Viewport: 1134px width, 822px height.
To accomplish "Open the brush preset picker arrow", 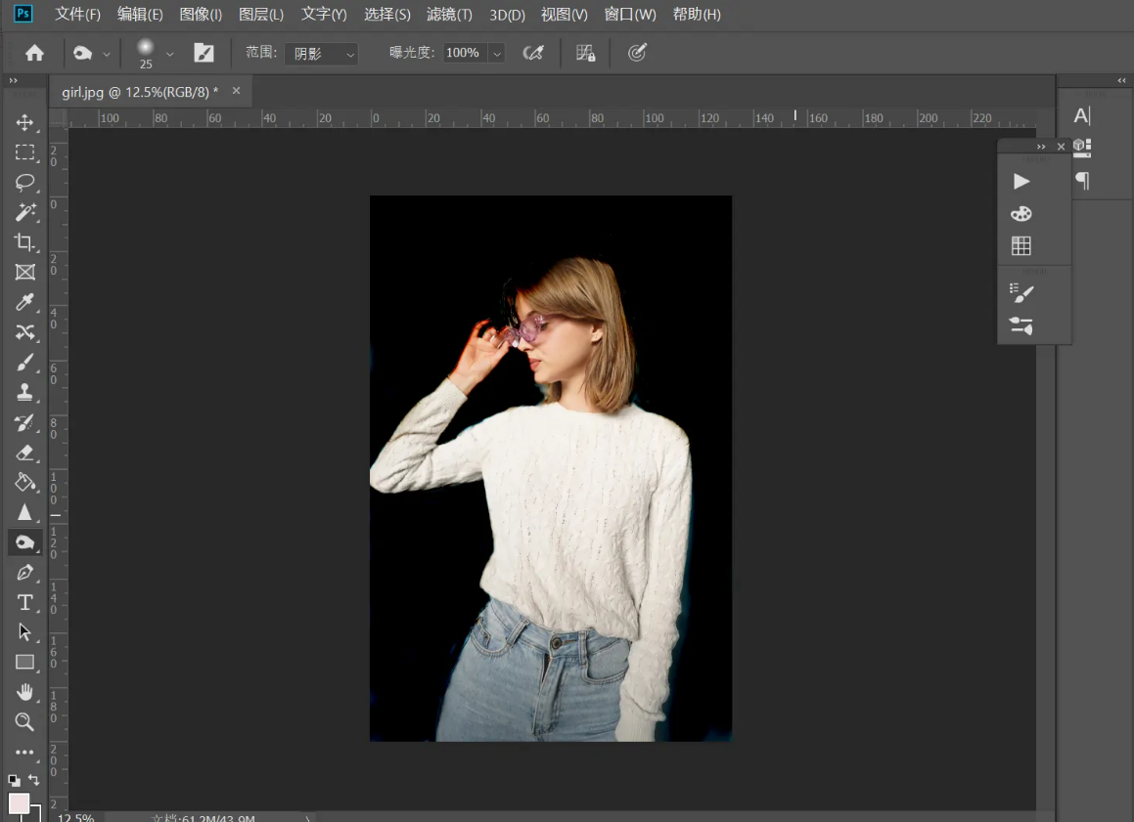I will pos(170,53).
